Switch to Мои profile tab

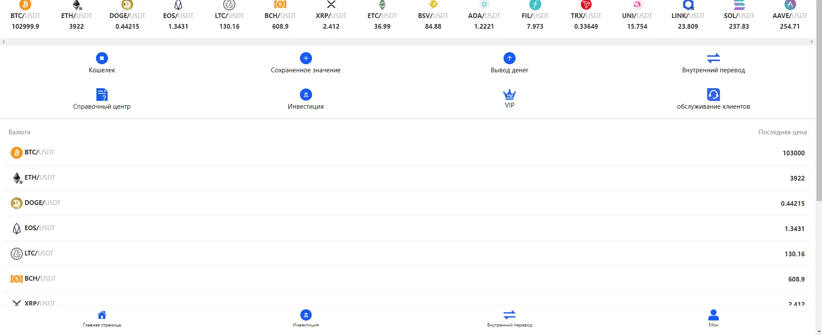tap(713, 319)
